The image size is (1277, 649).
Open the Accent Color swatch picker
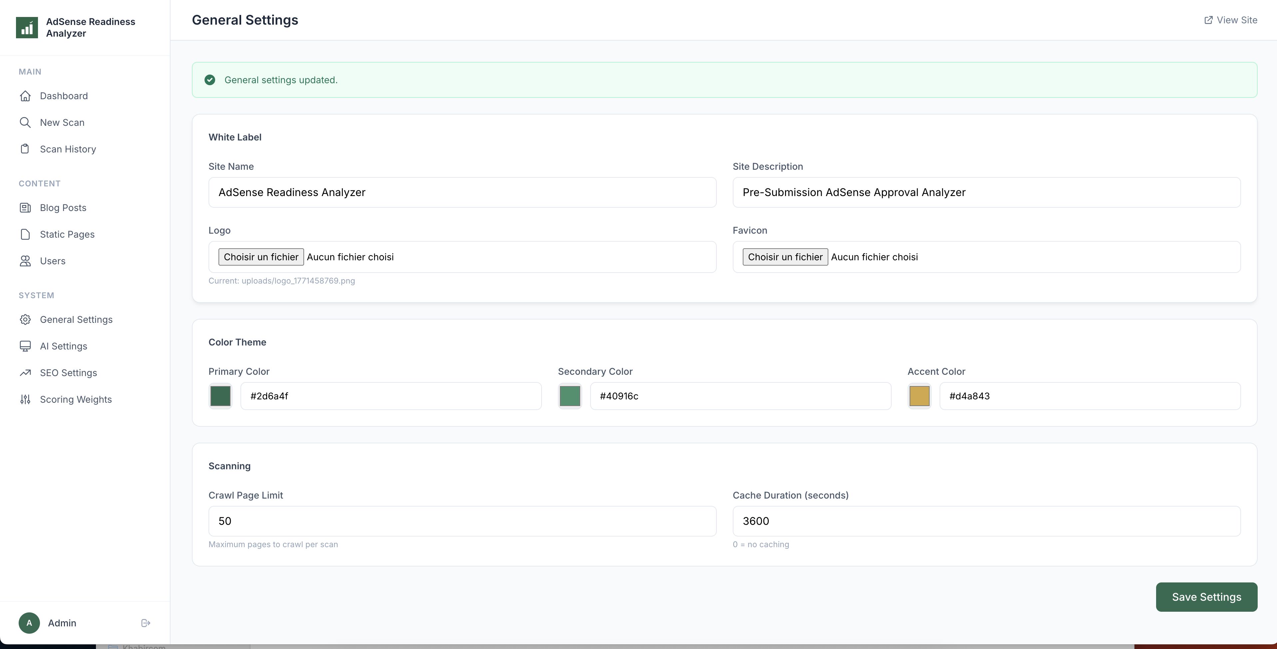919,396
